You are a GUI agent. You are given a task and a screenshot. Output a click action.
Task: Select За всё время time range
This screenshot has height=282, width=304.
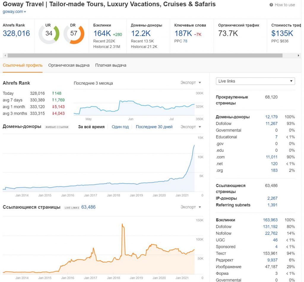click(x=91, y=127)
